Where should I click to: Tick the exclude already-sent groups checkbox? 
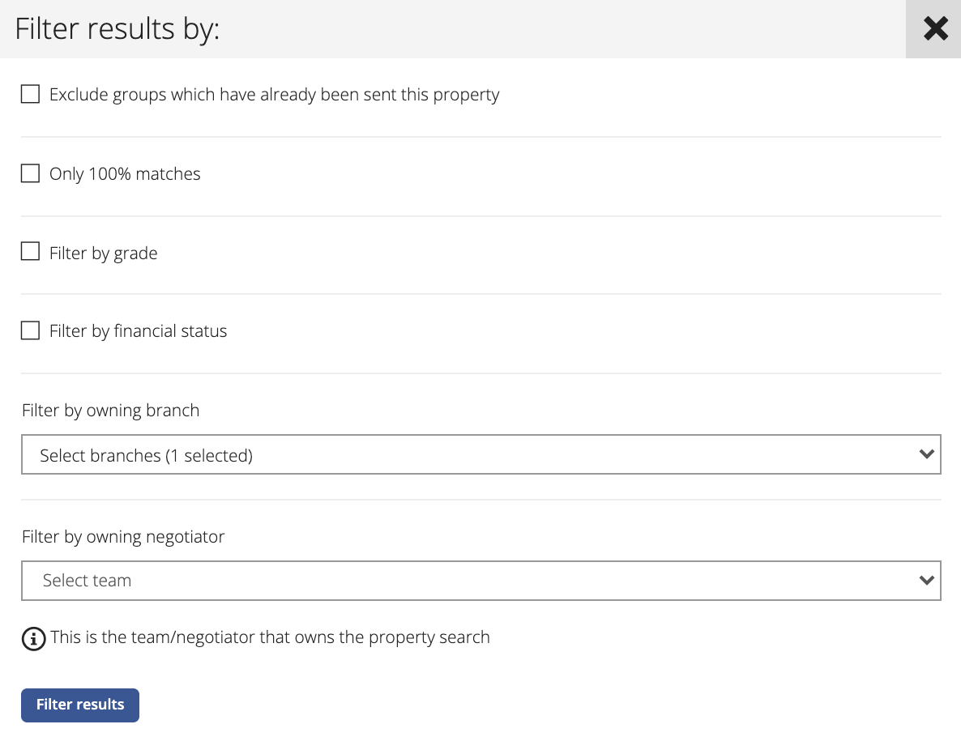[x=30, y=94]
